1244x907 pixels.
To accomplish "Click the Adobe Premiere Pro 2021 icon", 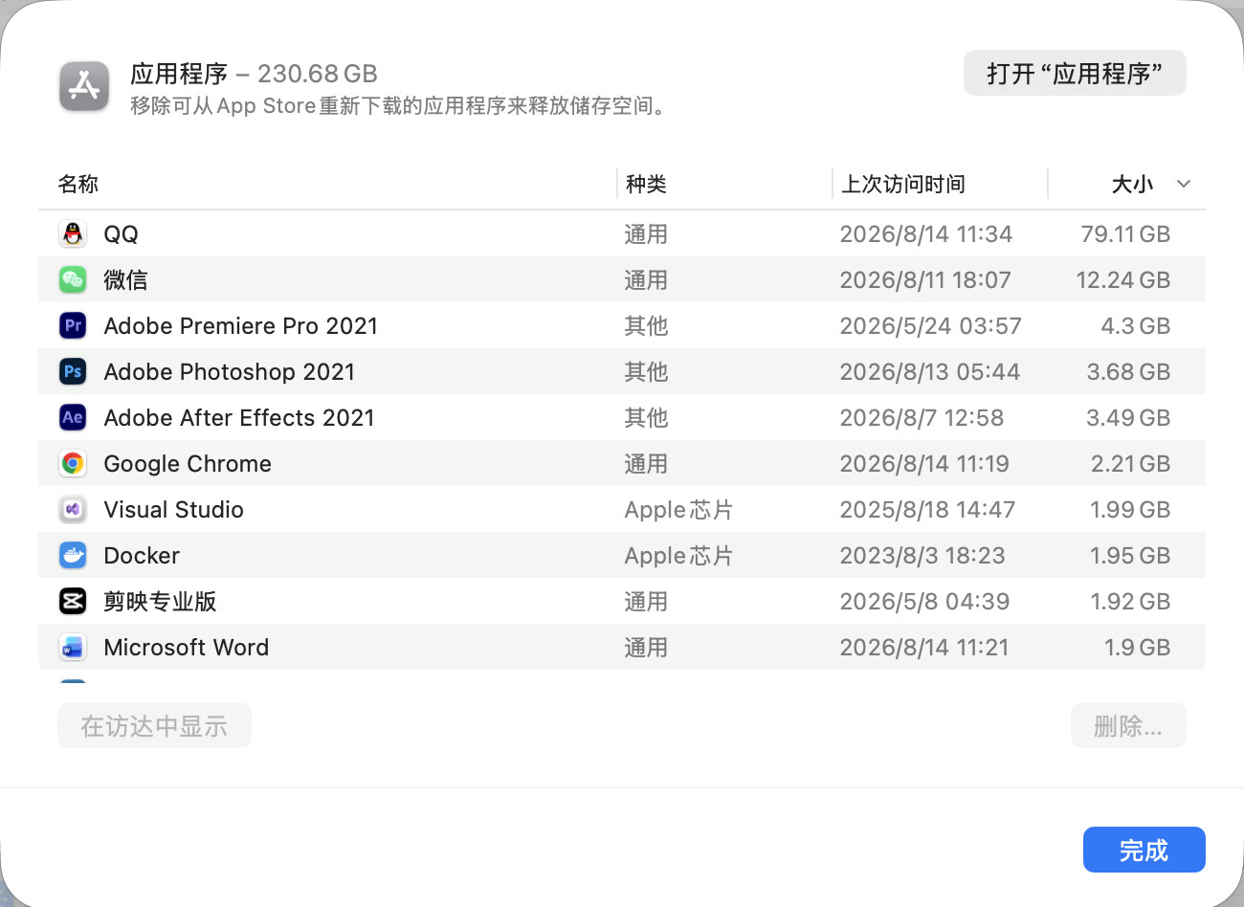I will [x=73, y=325].
